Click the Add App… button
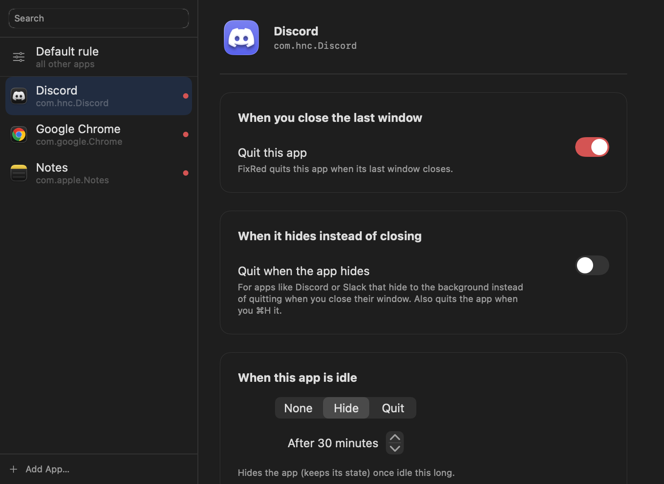 tap(39, 469)
